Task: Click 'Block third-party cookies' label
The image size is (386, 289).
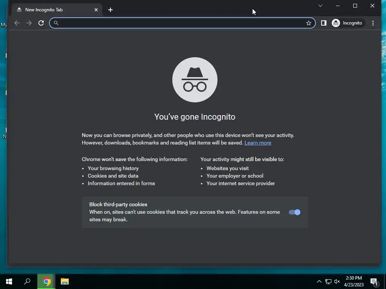Action: click(x=118, y=204)
